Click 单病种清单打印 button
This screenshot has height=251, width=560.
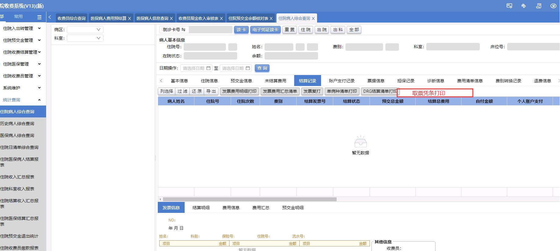pyautogui.click(x=342, y=91)
